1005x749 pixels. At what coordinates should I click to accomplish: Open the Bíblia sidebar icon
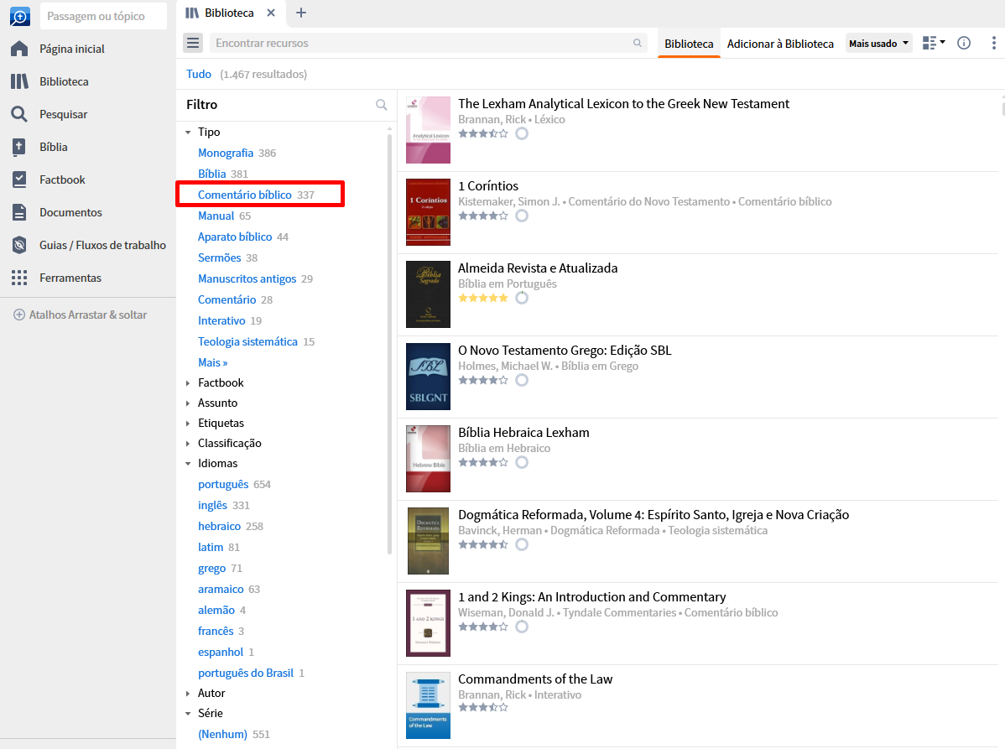(x=19, y=147)
